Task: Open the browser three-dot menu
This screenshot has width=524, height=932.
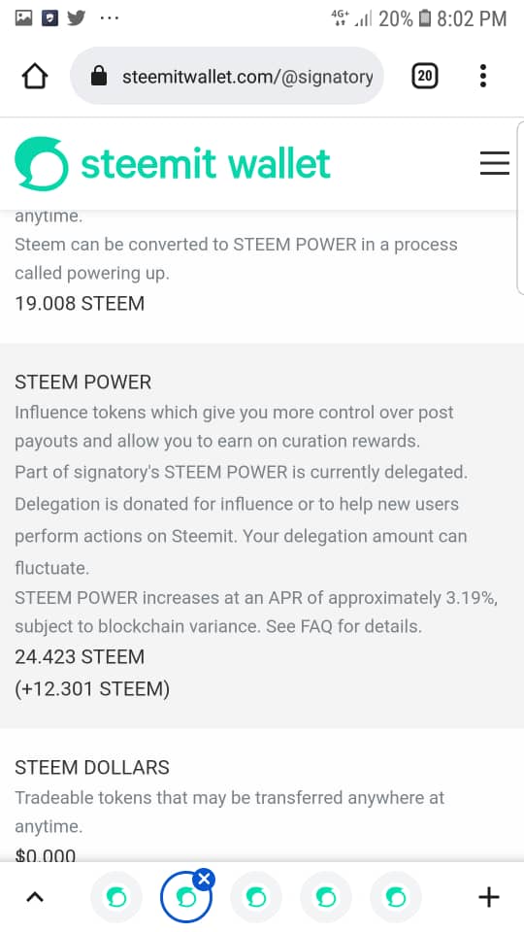Action: coord(483,76)
